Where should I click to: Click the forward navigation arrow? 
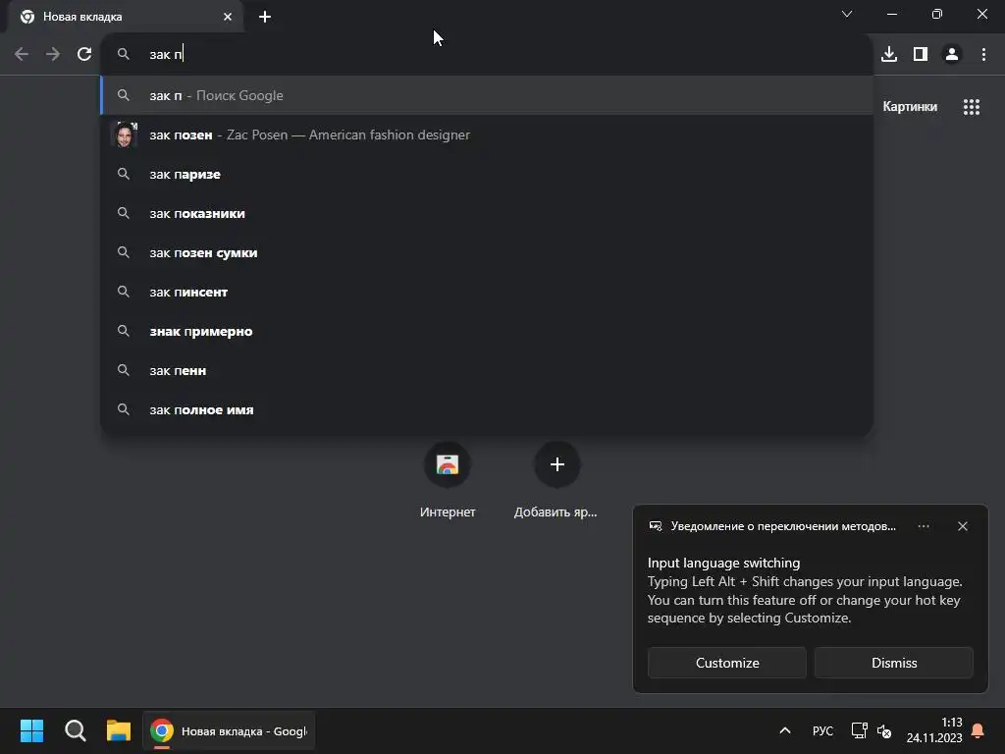click(x=53, y=54)
